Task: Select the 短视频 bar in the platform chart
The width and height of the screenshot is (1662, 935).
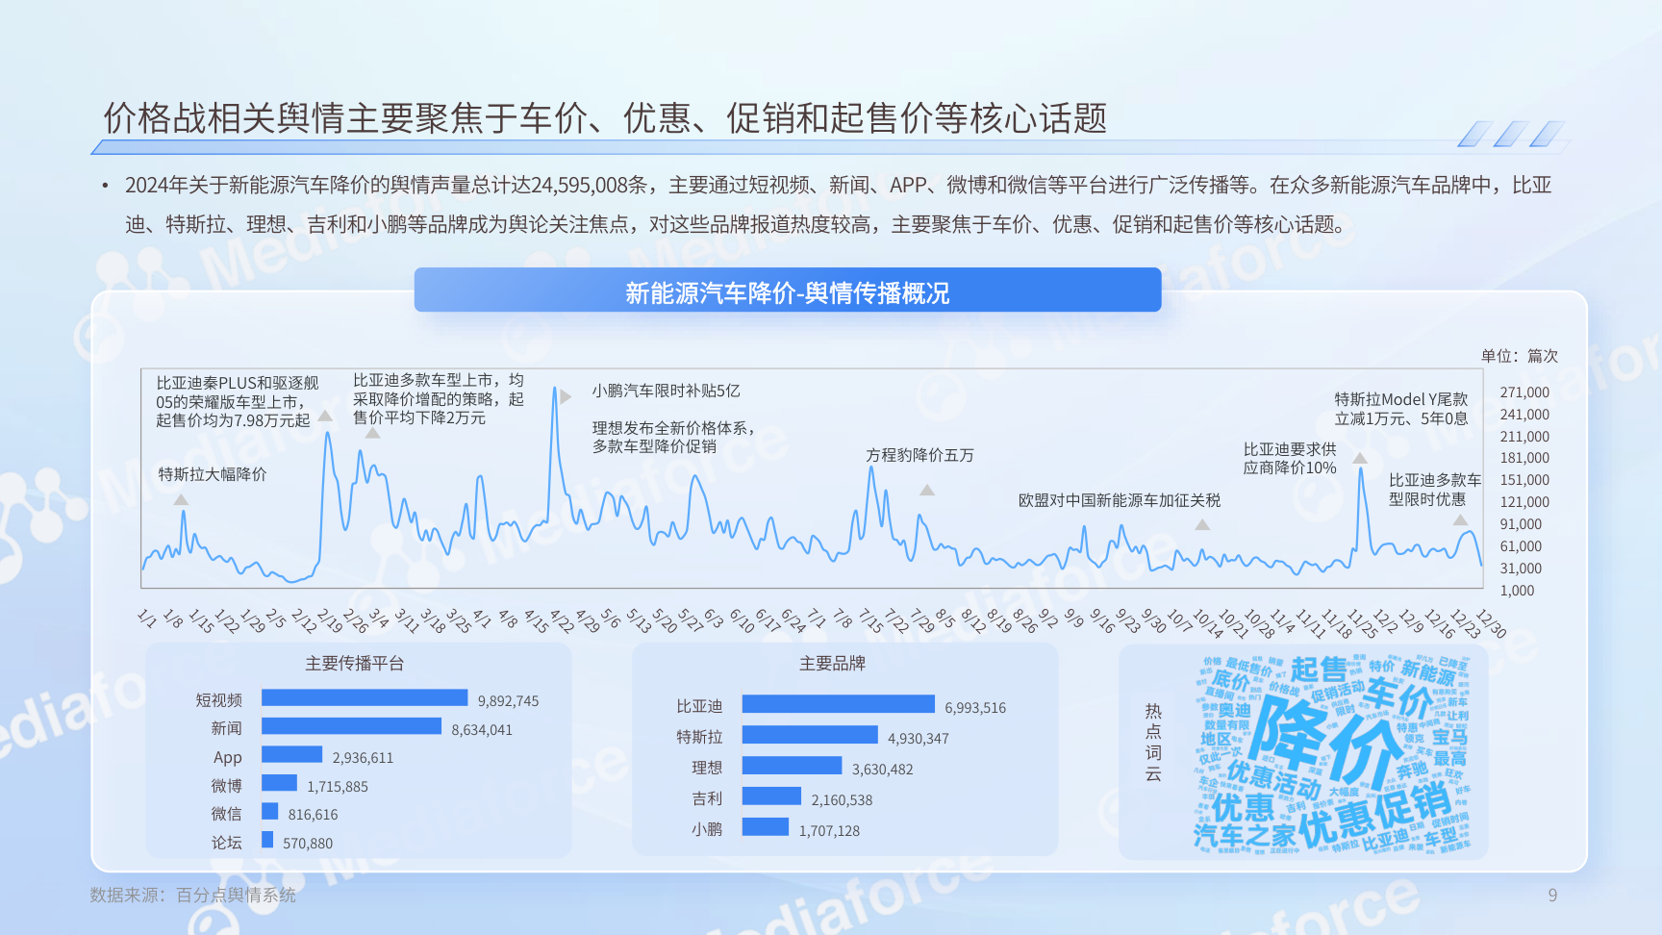Action: (x=365, y=697)
